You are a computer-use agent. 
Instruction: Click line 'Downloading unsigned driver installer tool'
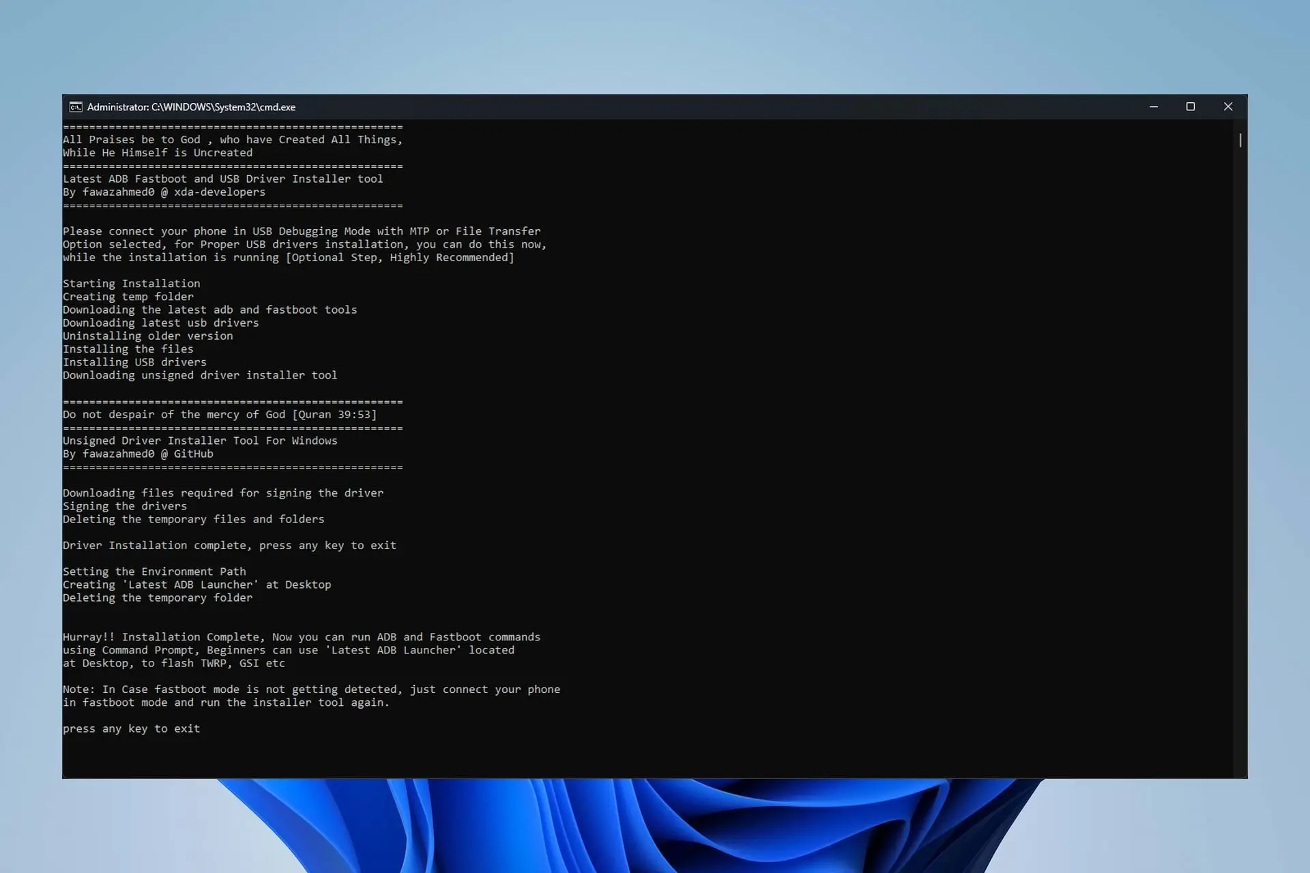click(x=200, y=375)
